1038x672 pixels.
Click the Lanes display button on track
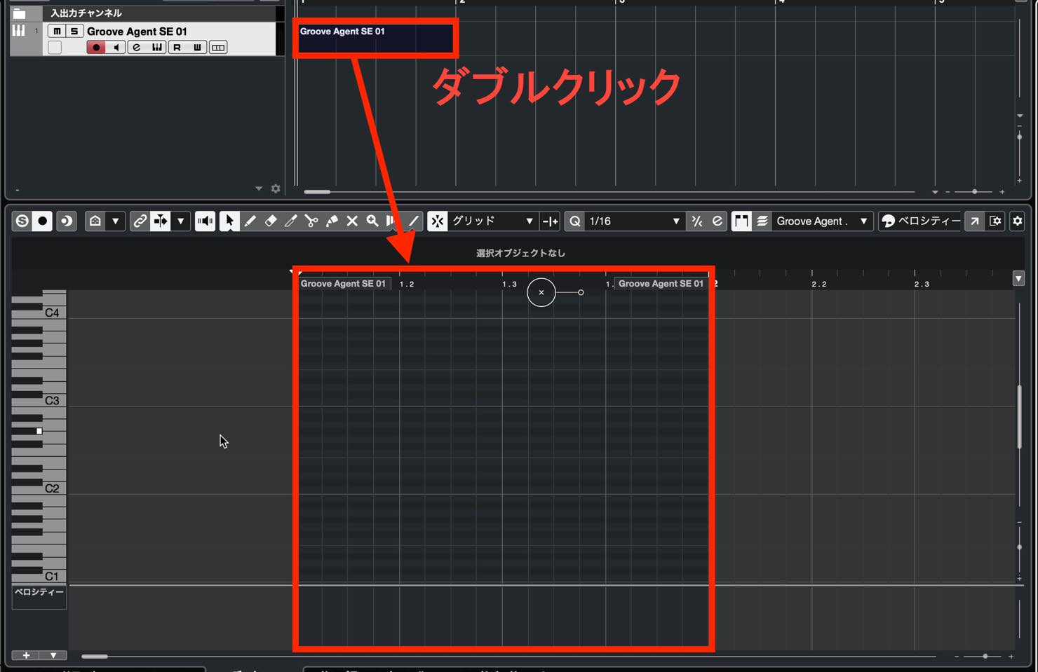pyautogui.click(x=218, y=47)
